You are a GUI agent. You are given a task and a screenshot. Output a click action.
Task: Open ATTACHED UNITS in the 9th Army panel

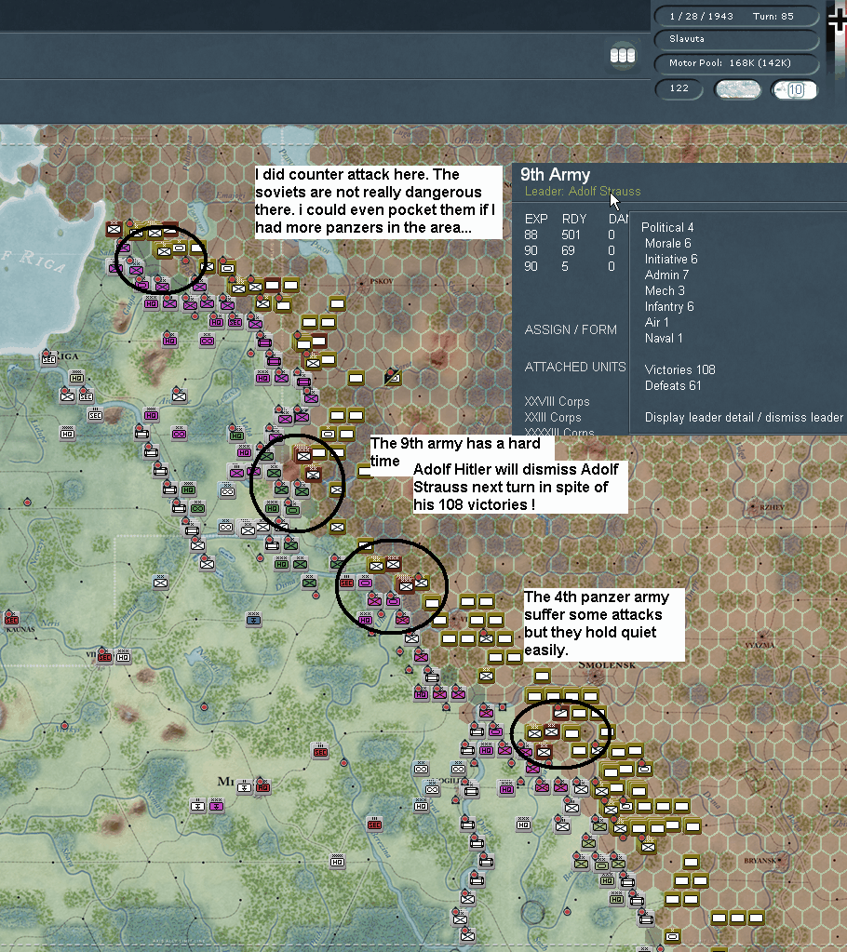click(575, 367)
